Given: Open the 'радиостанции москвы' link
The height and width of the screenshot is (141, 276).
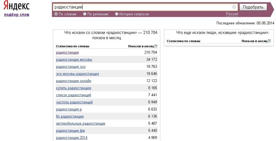Looking at the screenshot, I should tap(74, 60).
